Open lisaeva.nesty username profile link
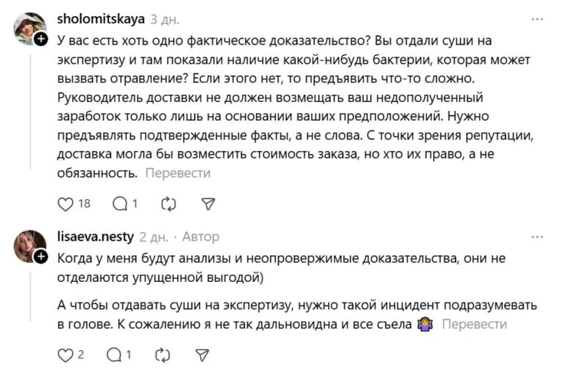Viewport: 565px width, 373px height. coord(96,237)
